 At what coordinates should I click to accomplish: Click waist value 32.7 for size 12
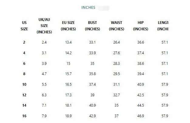[117, 95]
